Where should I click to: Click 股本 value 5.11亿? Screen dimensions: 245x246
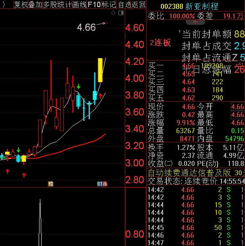click(x=234, y=147)
